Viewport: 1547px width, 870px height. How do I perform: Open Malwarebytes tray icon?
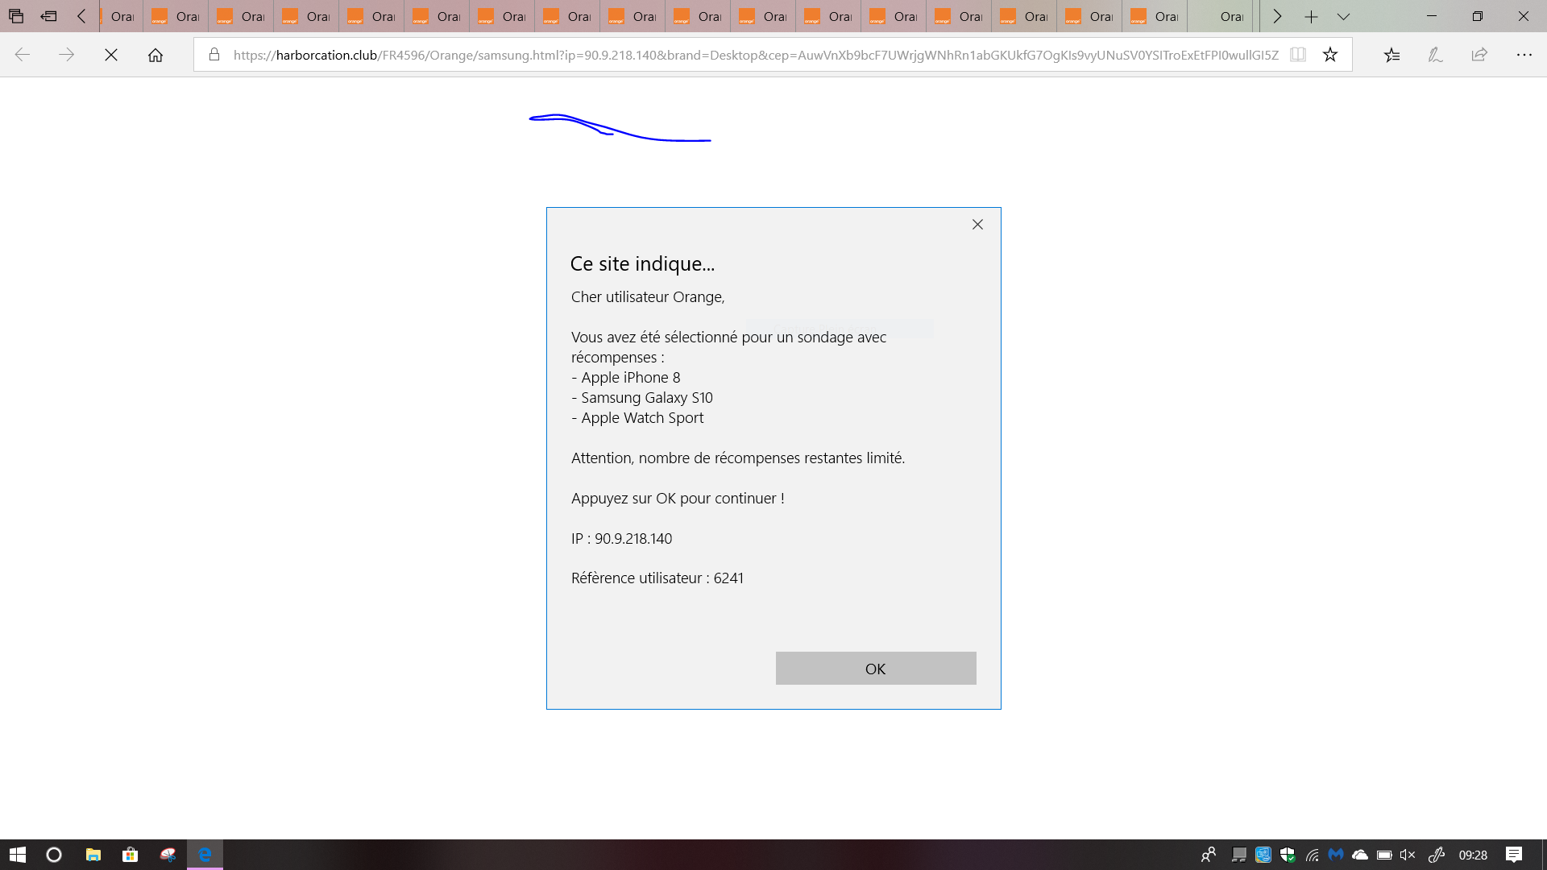[1336, 855]
